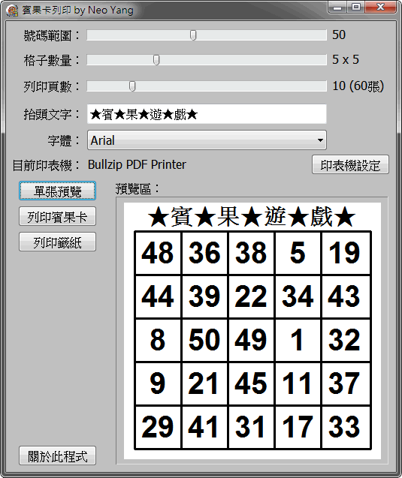Click the 印表機設定 button

[350, 165]
